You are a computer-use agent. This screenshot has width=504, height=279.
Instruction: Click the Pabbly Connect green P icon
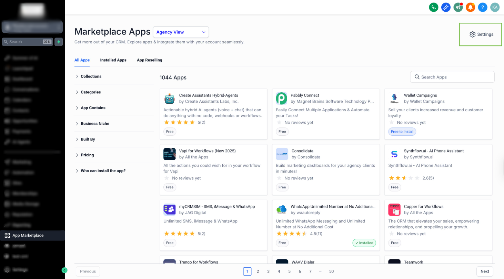(x=282, y=99)
